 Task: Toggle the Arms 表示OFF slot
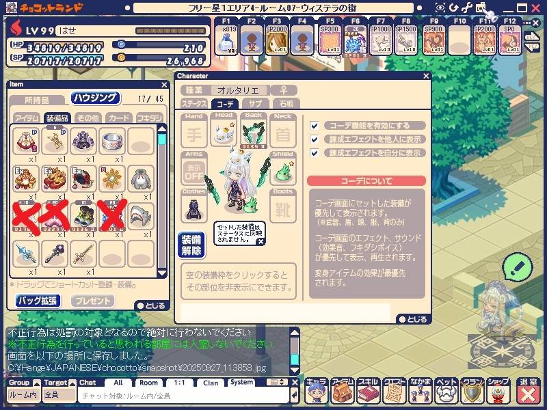pos(194,172)
